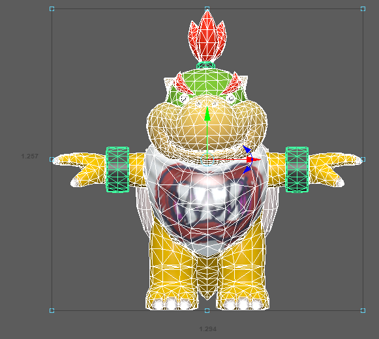Image resolution: width=379 pixels, height=339 pixels.
Task: Select the green wireframe cuff on the left arm
Action: click(117, 169)
